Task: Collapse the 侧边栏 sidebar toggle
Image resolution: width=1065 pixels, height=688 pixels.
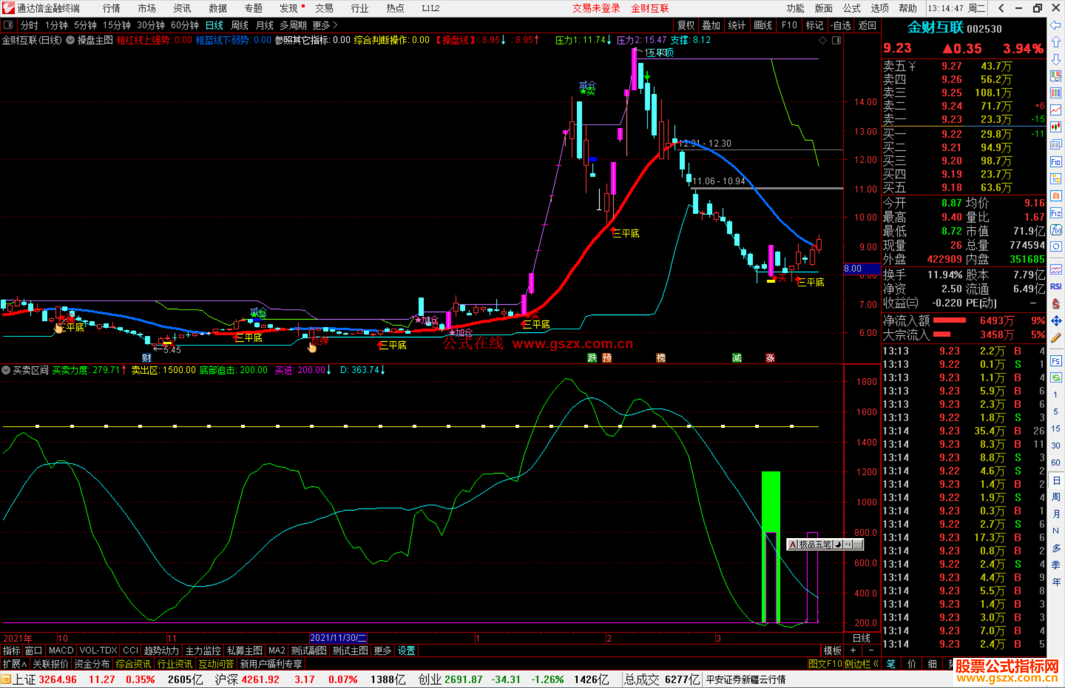Action: pos(861,664)
